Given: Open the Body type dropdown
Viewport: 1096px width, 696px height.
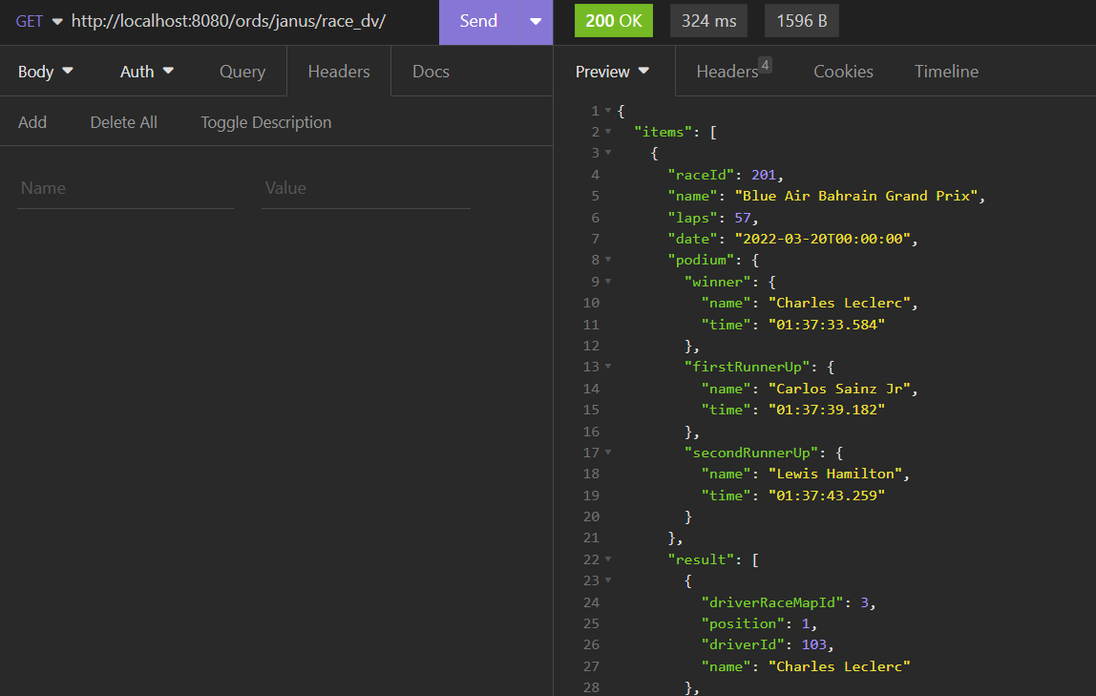Looking at the screenshot, I should click(x=46, y=72).
